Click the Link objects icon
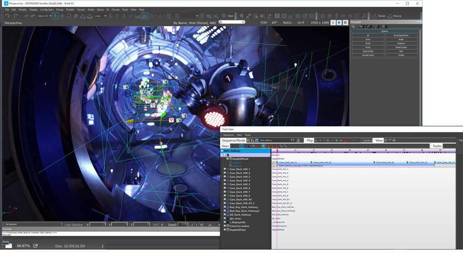Image resolution: width=463 pixels, height=260 pixels. coord(26,16)
